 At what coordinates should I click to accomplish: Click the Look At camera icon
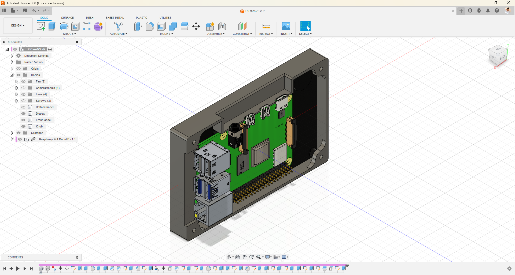[x=238, y=257]
